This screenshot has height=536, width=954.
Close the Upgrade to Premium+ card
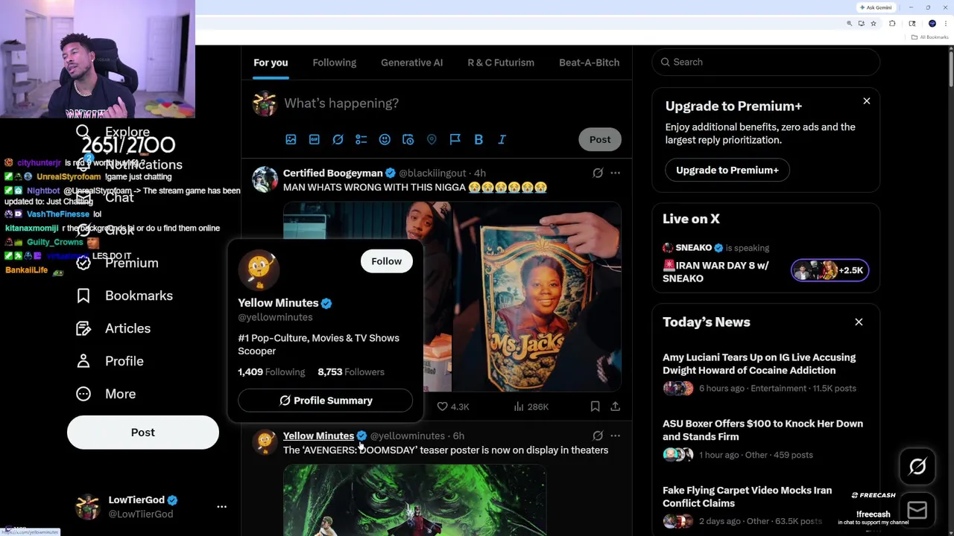[867, 100]
